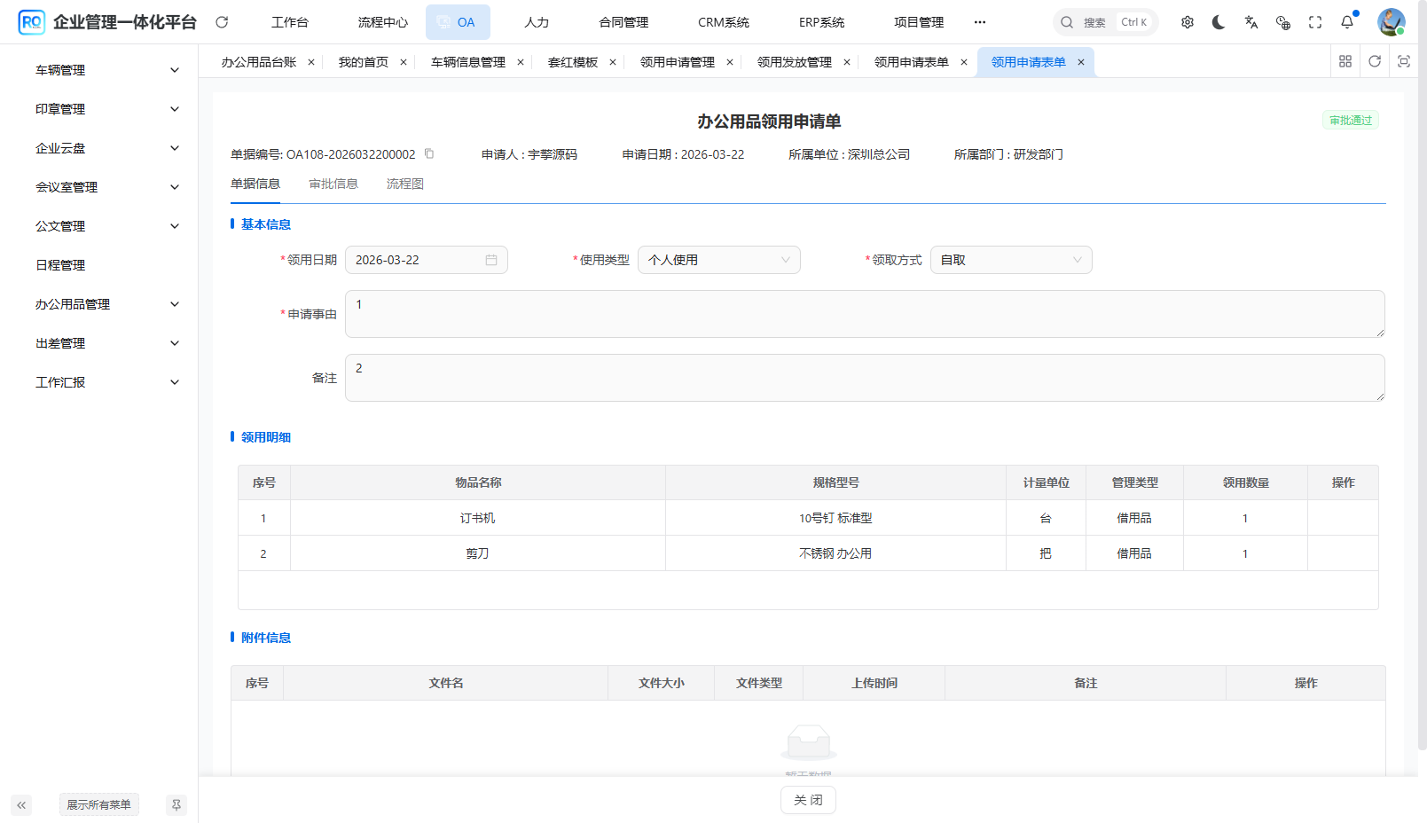The image size is (1427, 823).
Task: Open language switcher icon in top bar
Action: coord(1251,21)
